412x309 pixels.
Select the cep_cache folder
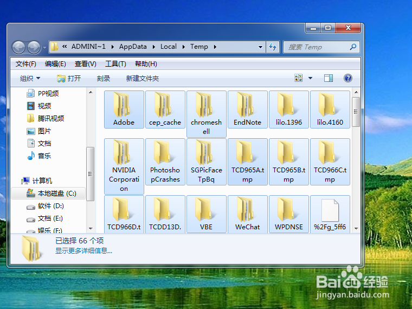click(x=165, y=110)
